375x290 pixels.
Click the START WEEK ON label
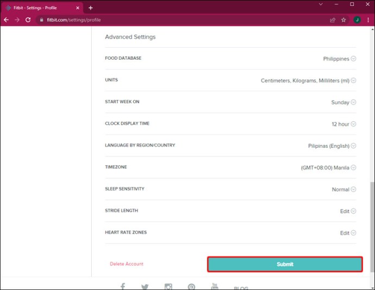click(x=122, y=102)
